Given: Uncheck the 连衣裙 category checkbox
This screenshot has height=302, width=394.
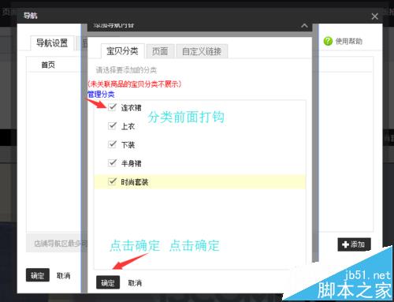Looking at the screenshot, I should (112, 107).
